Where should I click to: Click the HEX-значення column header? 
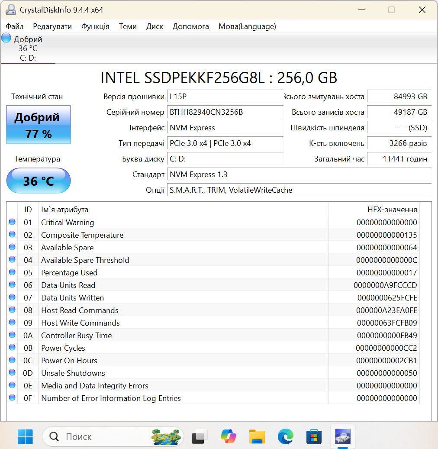click(x=374, y=210)
